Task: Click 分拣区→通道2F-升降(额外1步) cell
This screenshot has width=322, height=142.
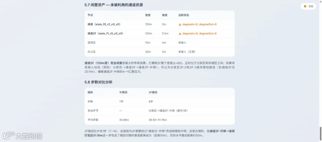Action: coord(169,111)
